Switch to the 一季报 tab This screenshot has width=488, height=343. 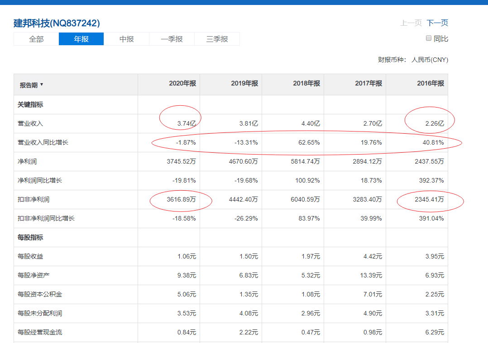click(x=172, y=39)
